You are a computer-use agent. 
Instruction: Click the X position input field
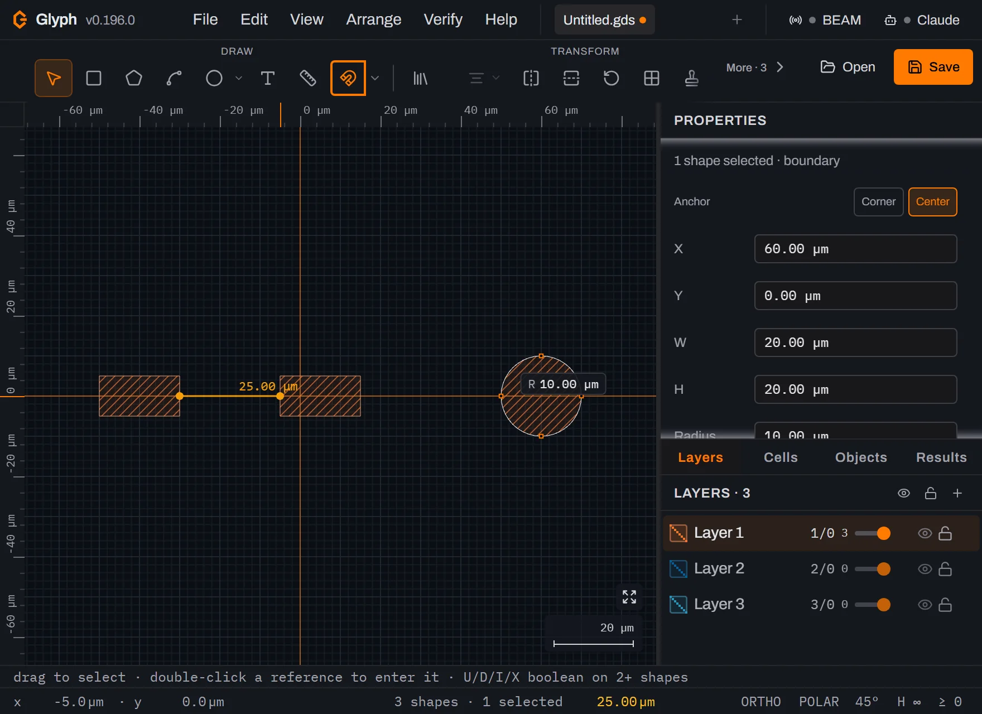coord(855,249)
